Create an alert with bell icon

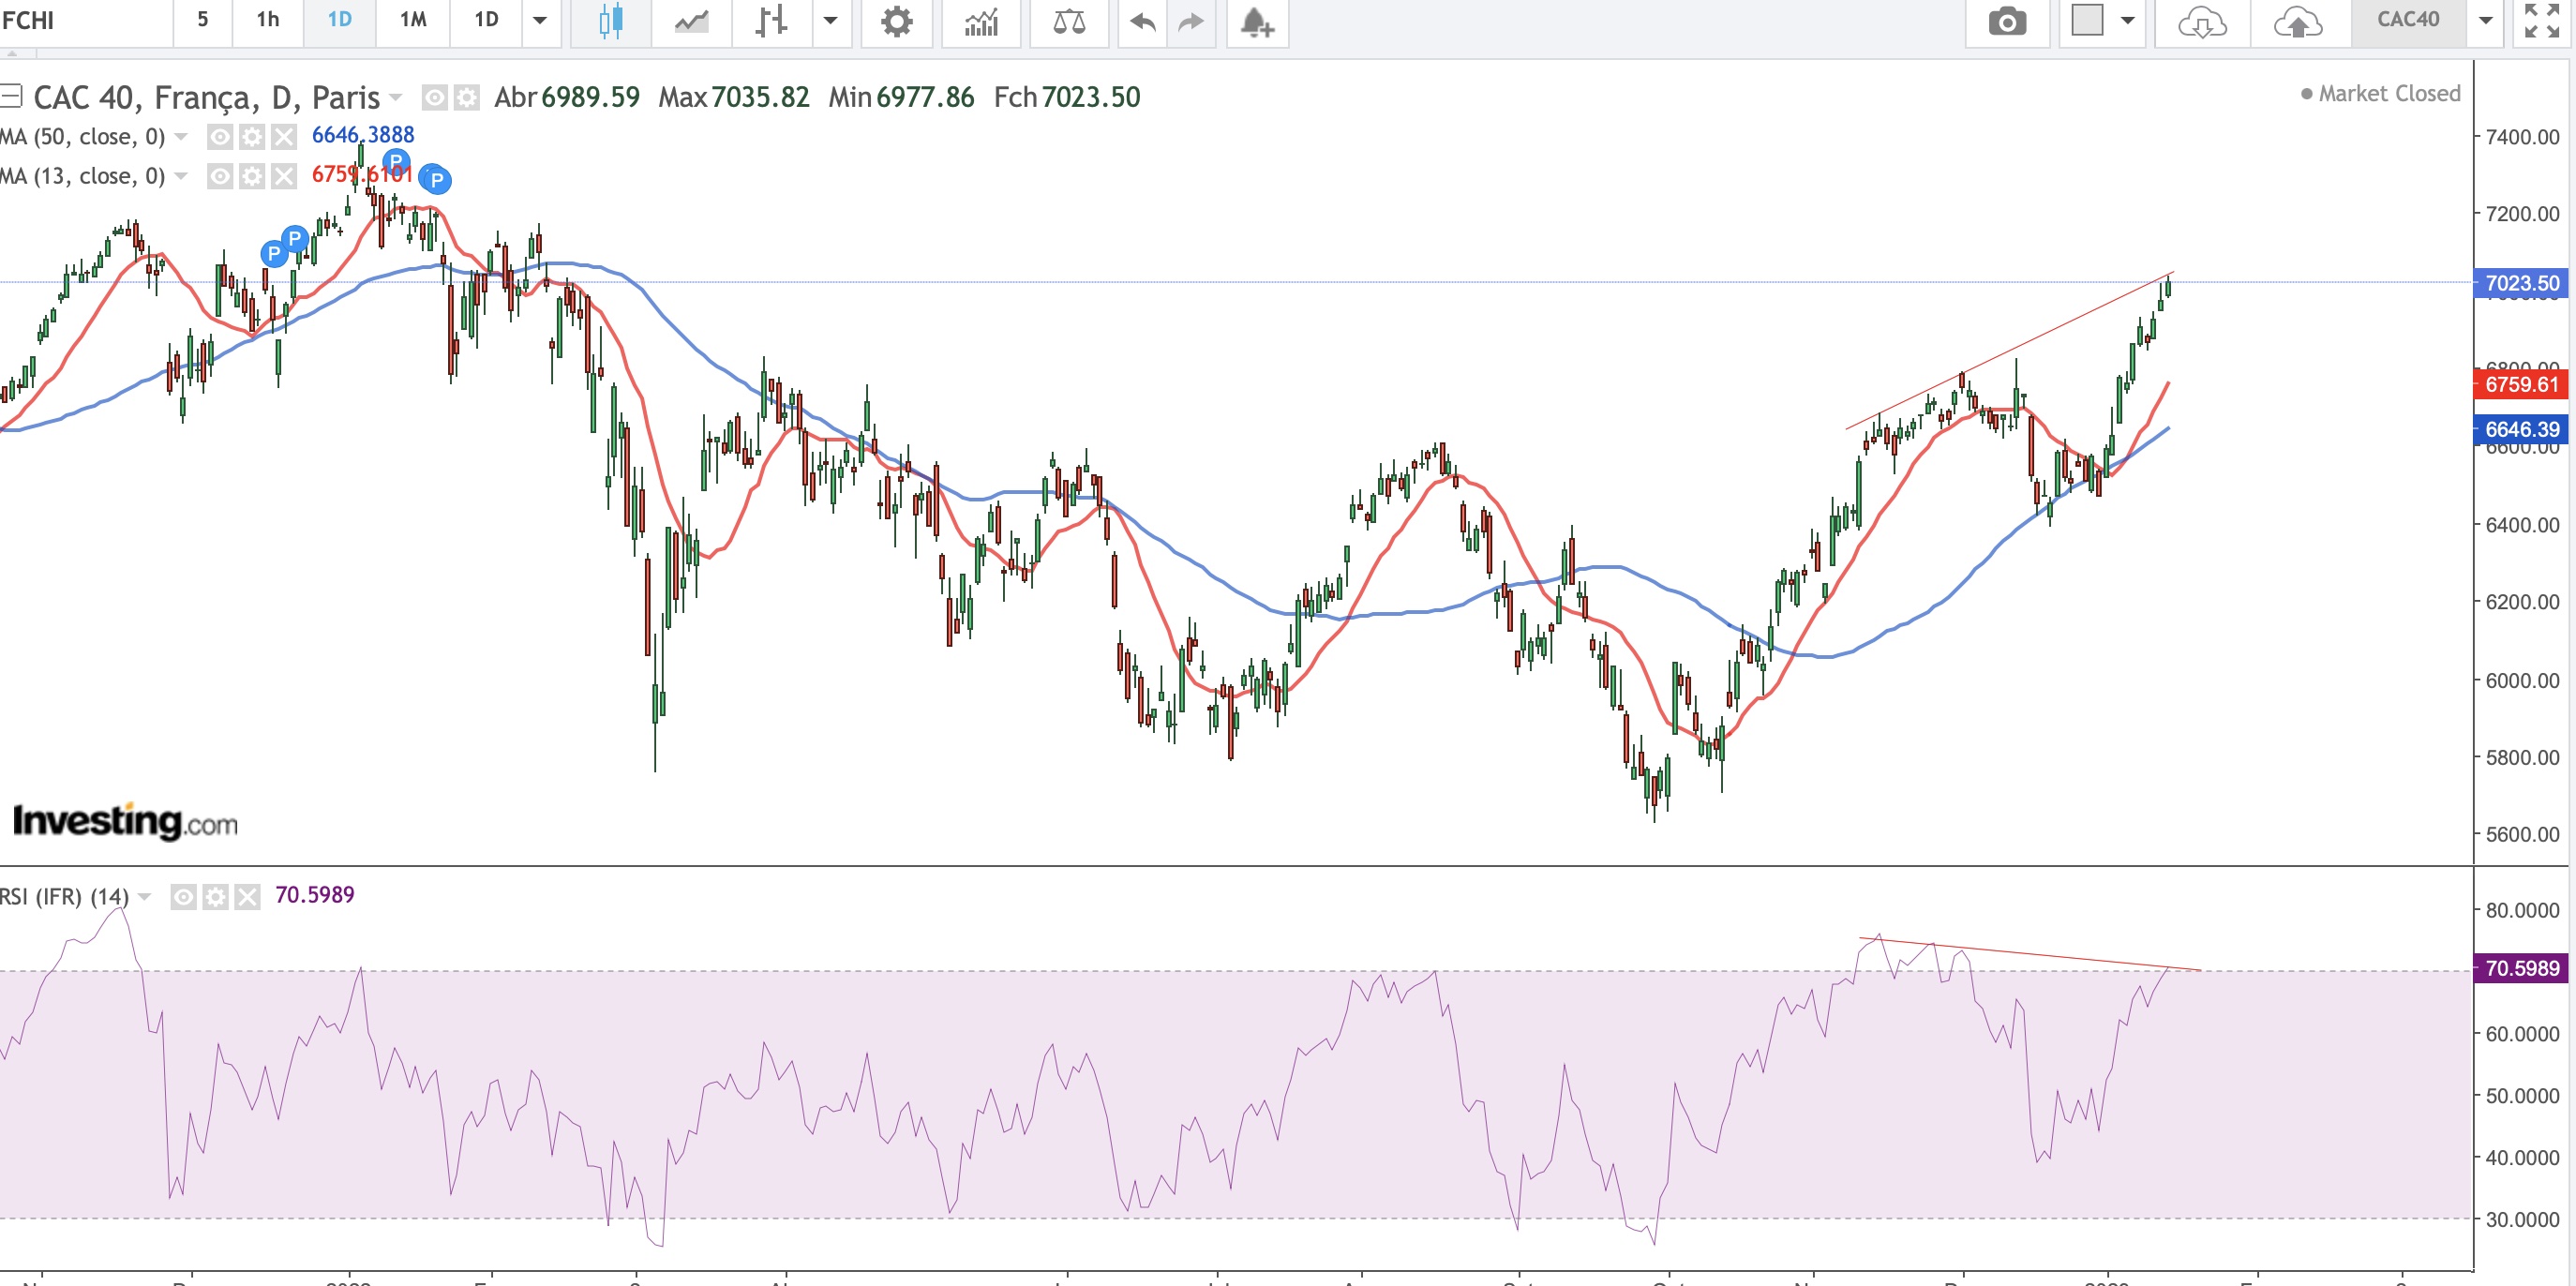pos(1256,21)
